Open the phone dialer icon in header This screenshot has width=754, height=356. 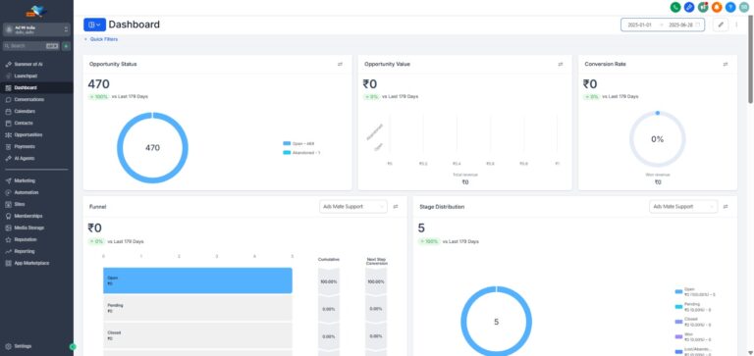[x=675, y=7]
